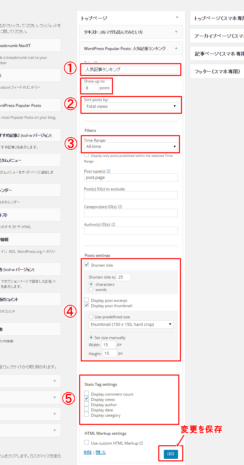The width and height of the screenshot is (244, 465).
Task: Click the Stats Tag settings heading
Action: pyautogui.click(x=101, y=384)
